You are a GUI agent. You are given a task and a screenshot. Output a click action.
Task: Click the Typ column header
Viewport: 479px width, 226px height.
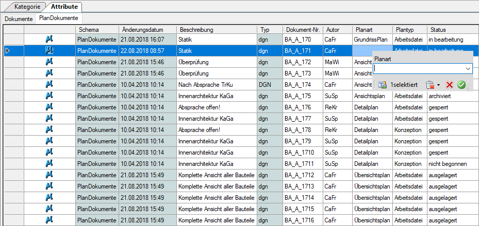(x=270, y=30)
